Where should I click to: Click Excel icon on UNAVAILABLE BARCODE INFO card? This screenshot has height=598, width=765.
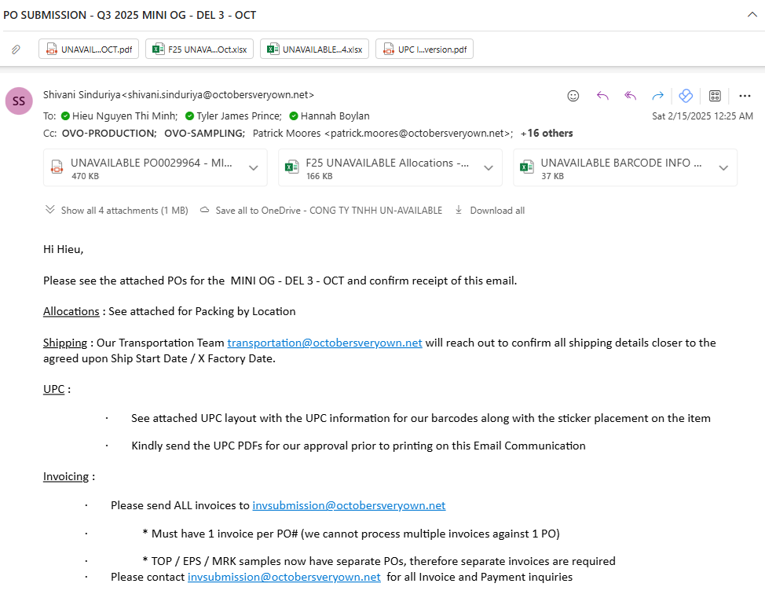[x=527, y=167]
